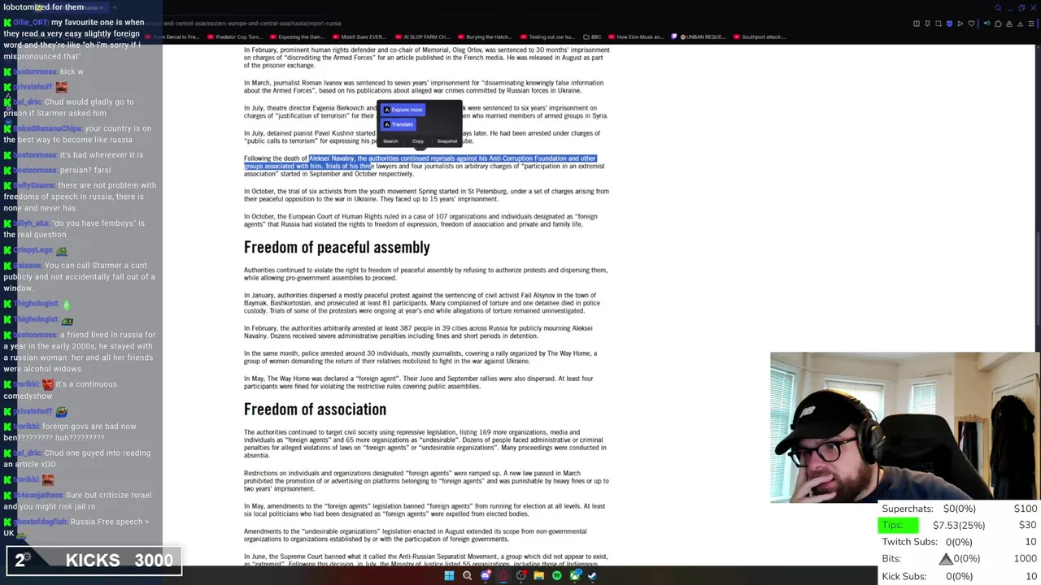
Task: Open the 'AI SLOP FARM CH...' bookmark
Action: (x=424, y=37)
